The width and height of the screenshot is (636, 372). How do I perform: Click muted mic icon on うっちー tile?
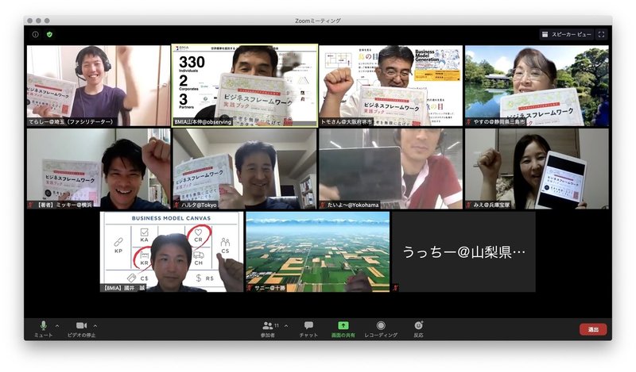[x=395, y=288]
